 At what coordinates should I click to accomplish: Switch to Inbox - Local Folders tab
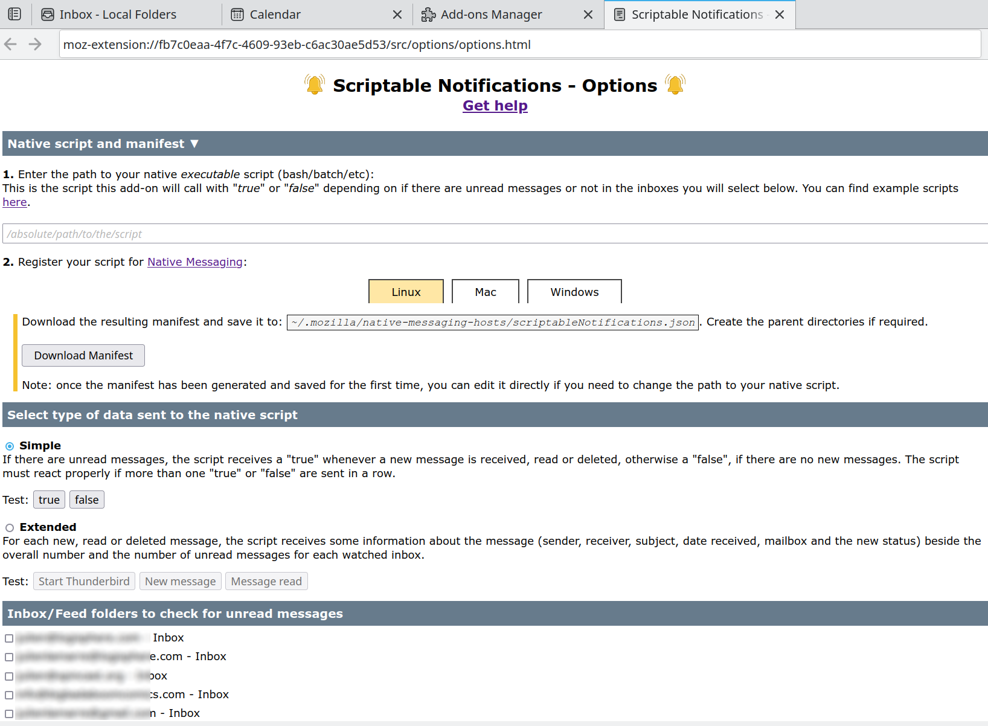(x=126, y=14)
